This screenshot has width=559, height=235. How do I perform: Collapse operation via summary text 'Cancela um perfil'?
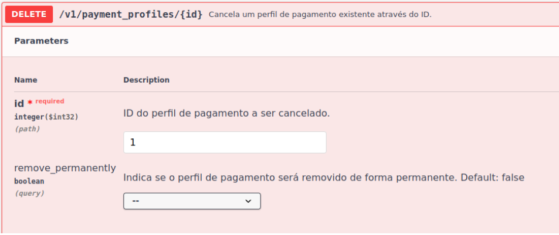pos(320,14)
